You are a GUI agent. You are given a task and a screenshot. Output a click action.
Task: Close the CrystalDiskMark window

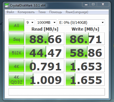click(103, 4)
